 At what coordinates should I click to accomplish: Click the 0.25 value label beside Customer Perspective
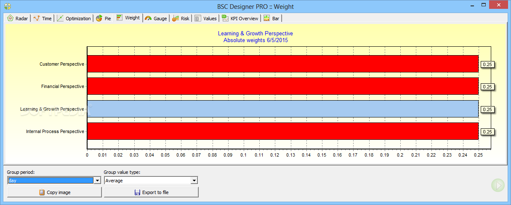pyautogui.click(x=487, y=64)
